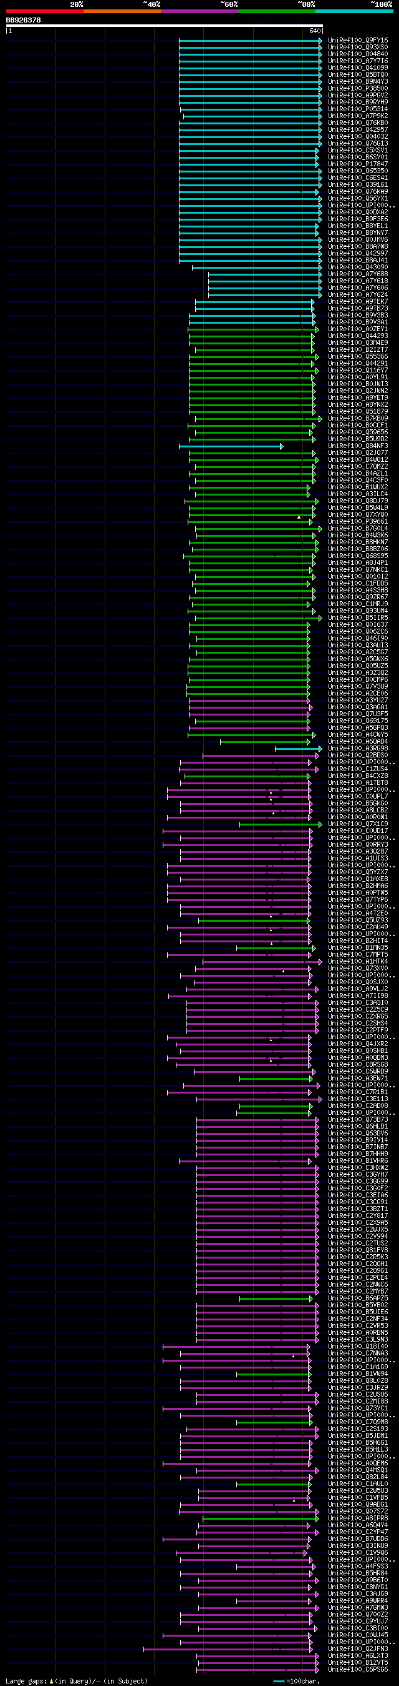Viewport: 399px width, 1686px height.
Task: Select the UniRef100_B9V3B3 label
Action: point(358,316)
